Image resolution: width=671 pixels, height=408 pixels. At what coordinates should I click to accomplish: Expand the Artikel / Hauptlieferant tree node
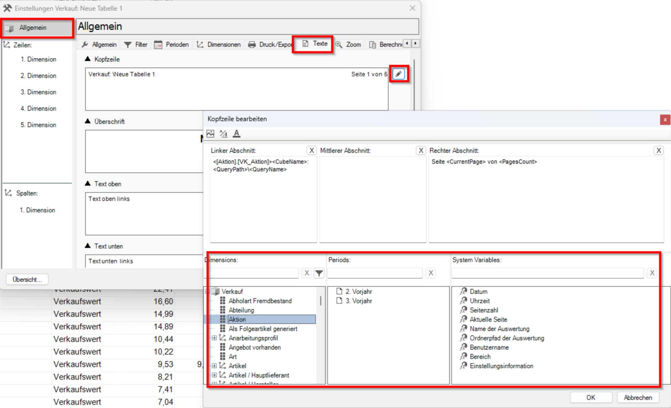pos(214,375)
